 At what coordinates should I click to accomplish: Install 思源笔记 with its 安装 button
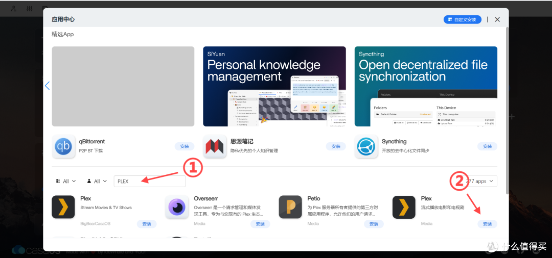(x=336, y=146)
